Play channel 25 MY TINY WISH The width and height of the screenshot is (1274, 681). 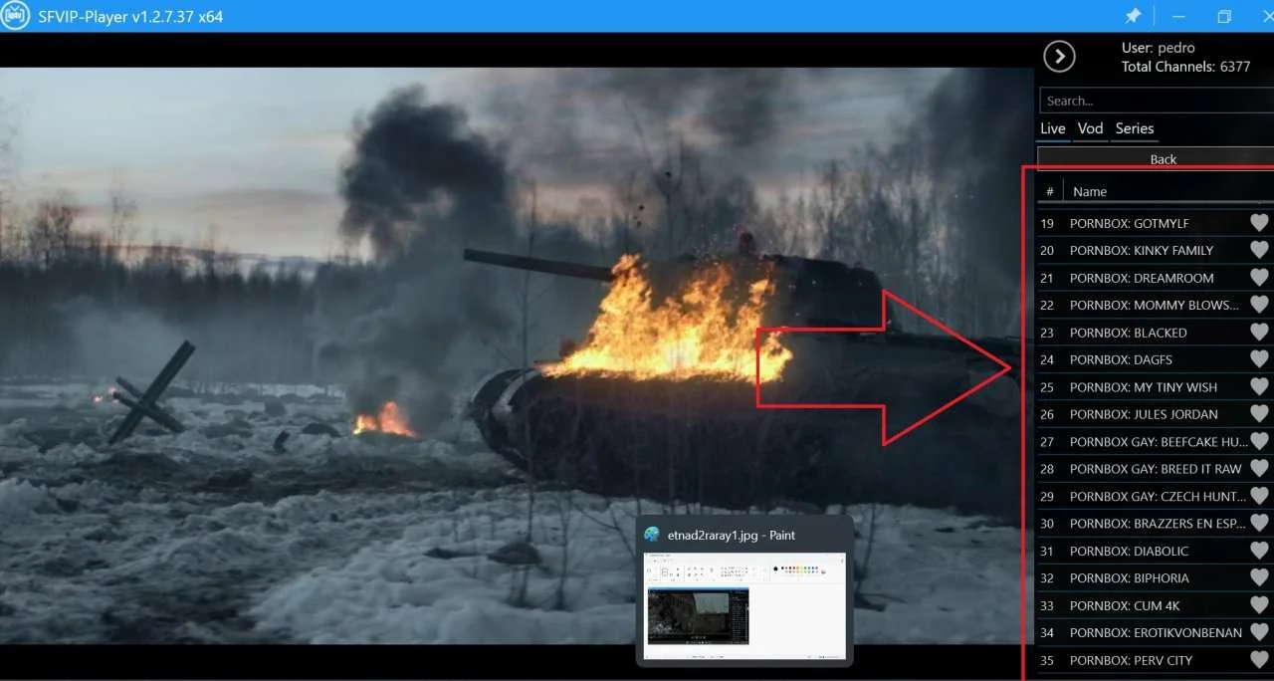point(1155,387)
